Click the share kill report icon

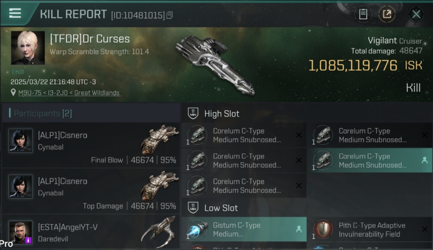[x=387, y=14]
